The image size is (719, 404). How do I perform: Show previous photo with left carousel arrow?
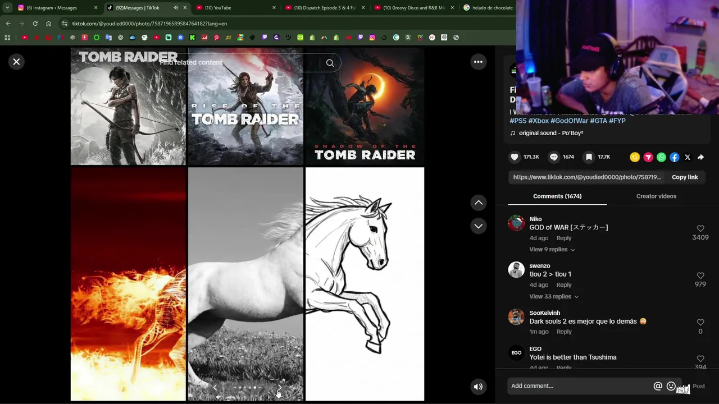215,387
